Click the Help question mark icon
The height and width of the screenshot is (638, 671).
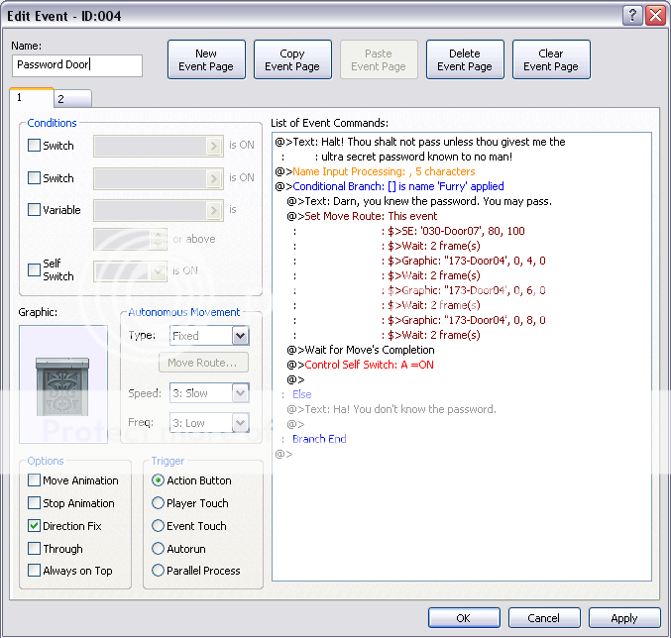632,15
